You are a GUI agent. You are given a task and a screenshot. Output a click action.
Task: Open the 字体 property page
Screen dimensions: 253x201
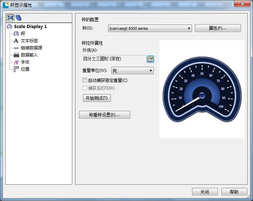point(25,62)
